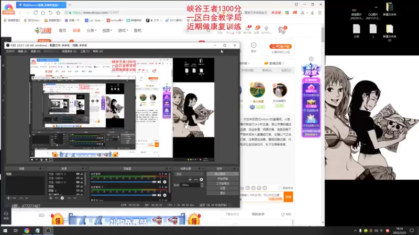The height and width of the screenshot is (235, 419).
Task: Move scene down arrow in OBS Scenes panel
Action: tap(27, 198)
